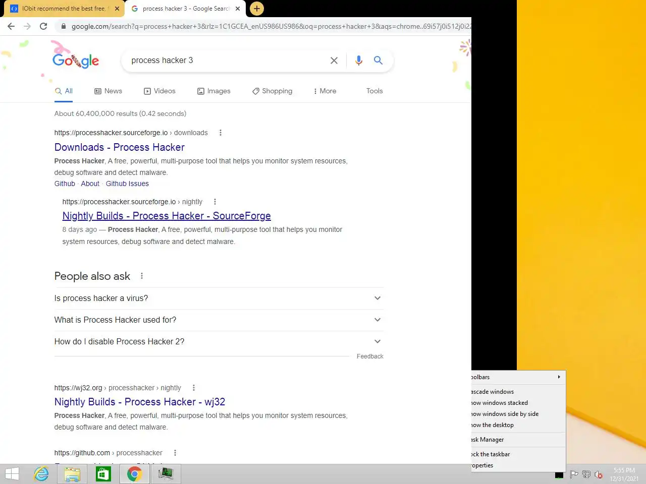Click the Chrome taskbar icon

pyautogui.click(x=134, y=474)
